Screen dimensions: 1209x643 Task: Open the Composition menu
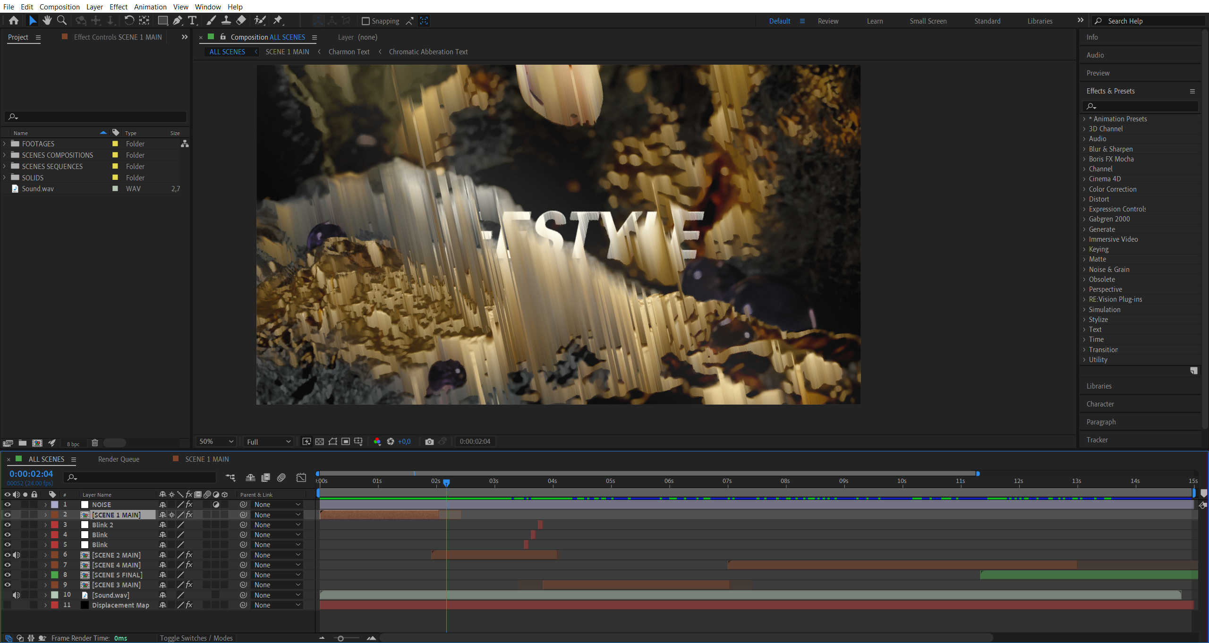pyautogui.click(x=60, y=7)
